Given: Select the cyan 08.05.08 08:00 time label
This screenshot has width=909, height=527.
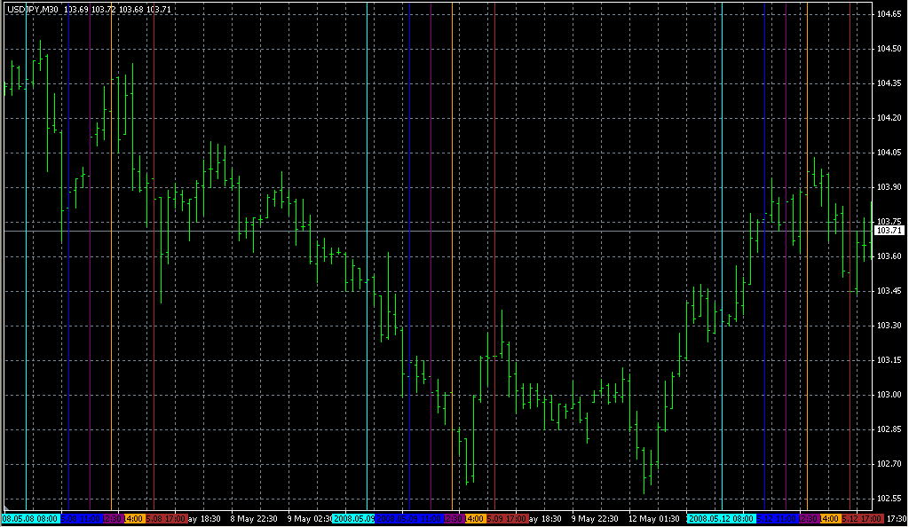Looking at the screenshot, I should click(31, 519).
